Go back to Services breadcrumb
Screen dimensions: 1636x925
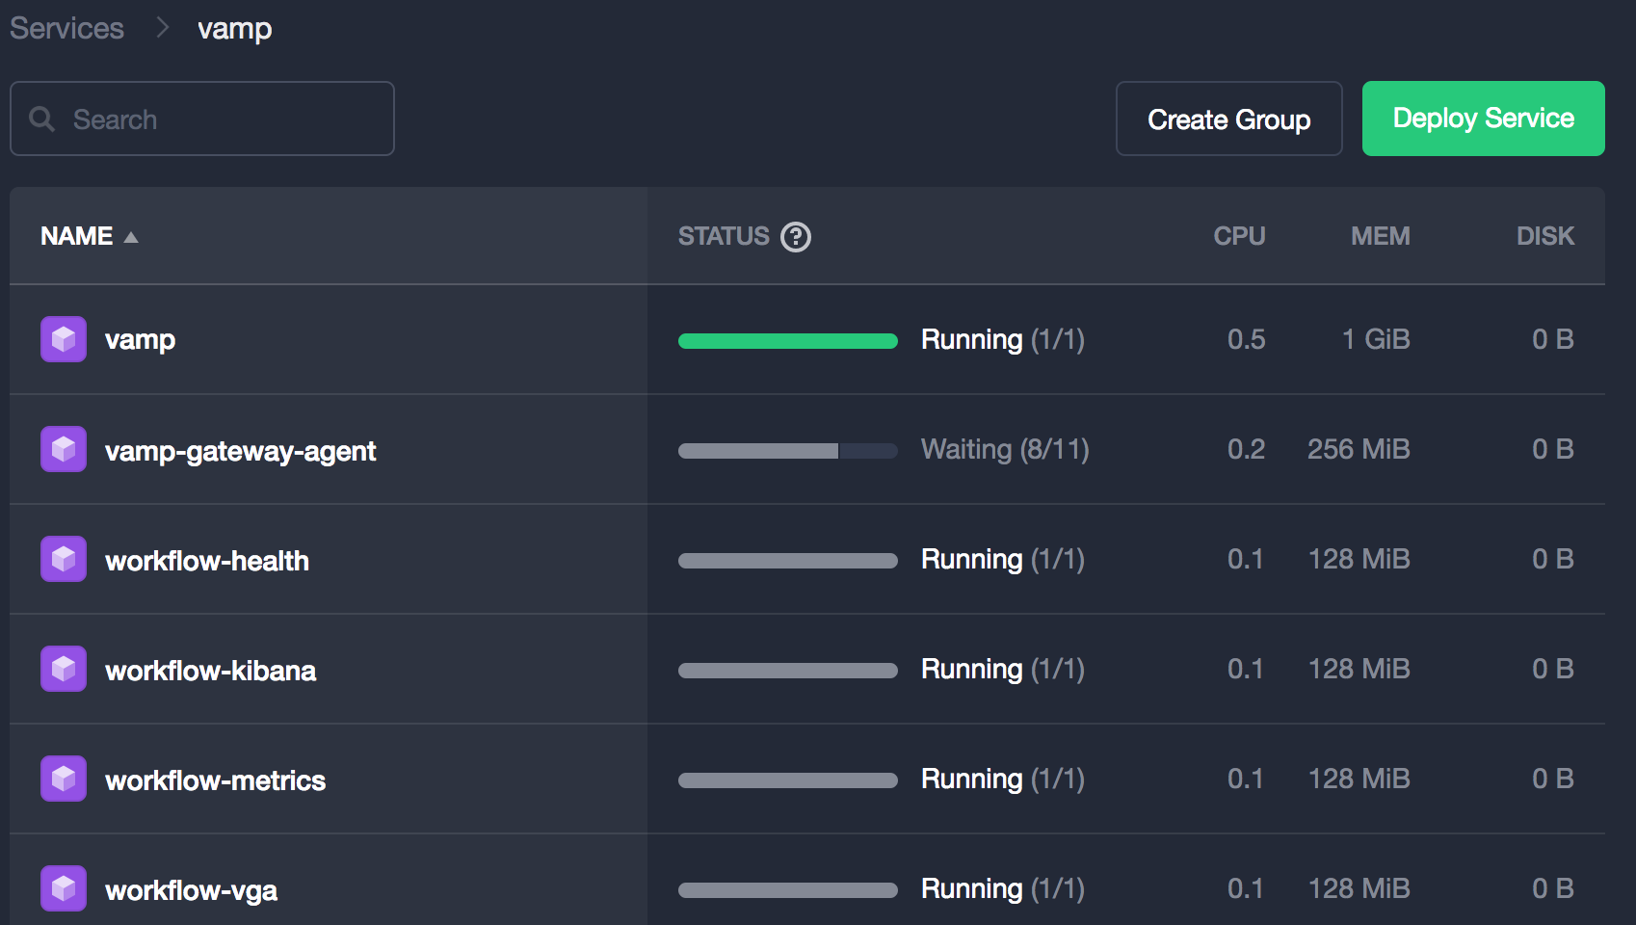tap(67, 28)
